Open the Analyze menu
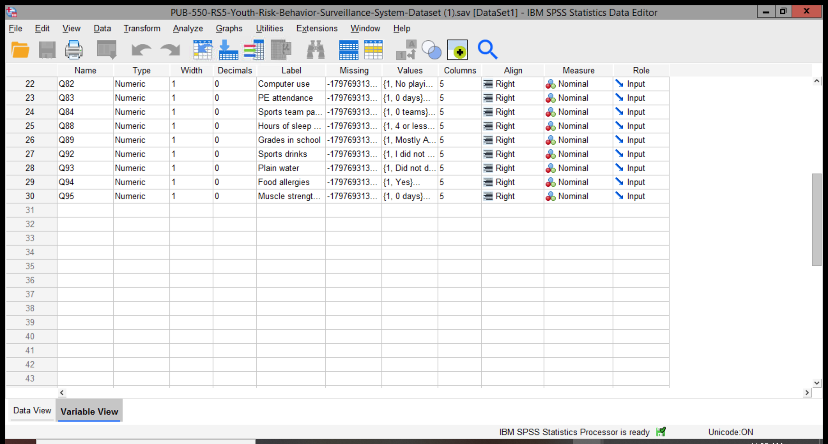 [188, 28]
